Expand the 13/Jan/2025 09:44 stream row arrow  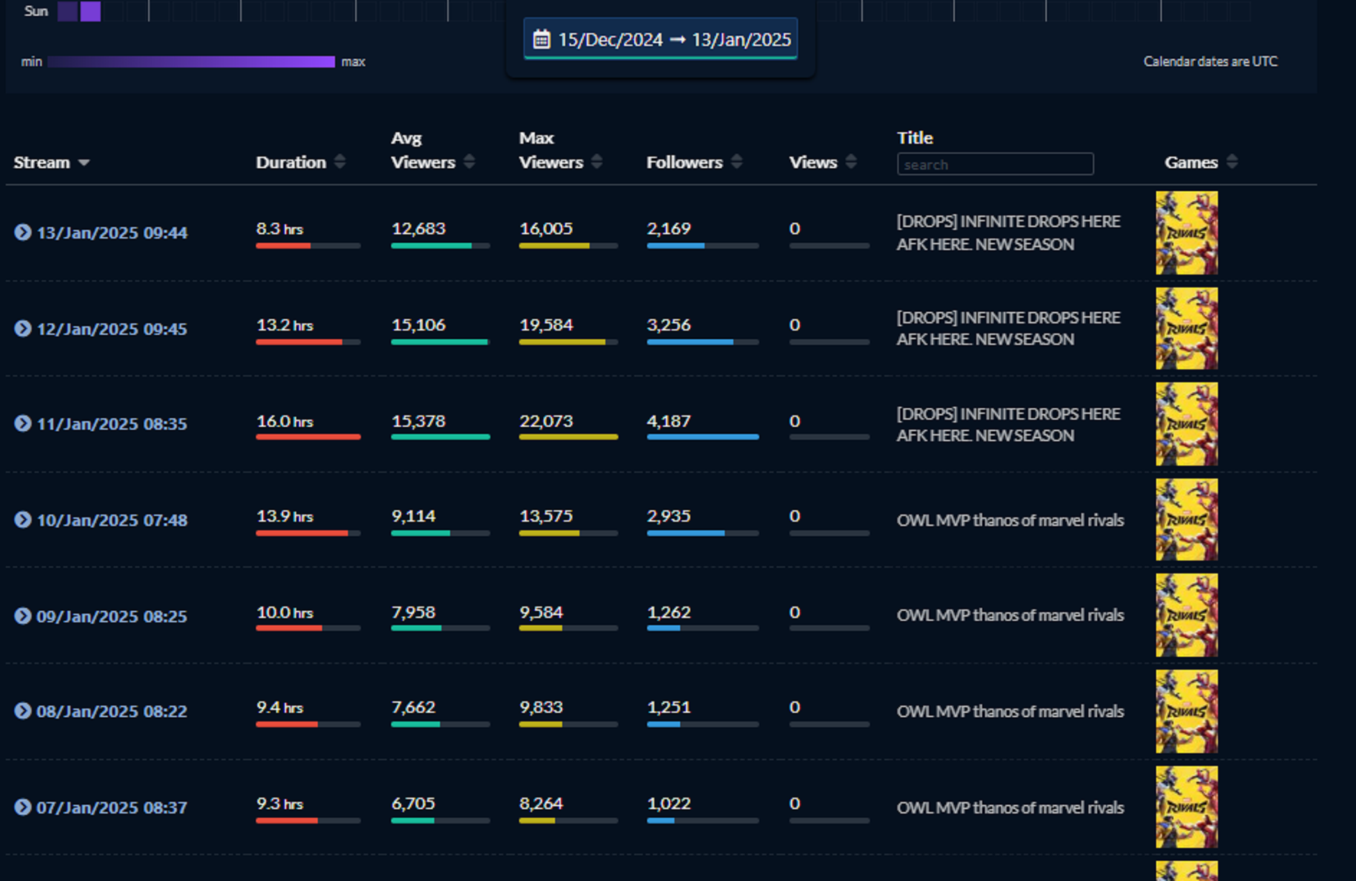23,232
